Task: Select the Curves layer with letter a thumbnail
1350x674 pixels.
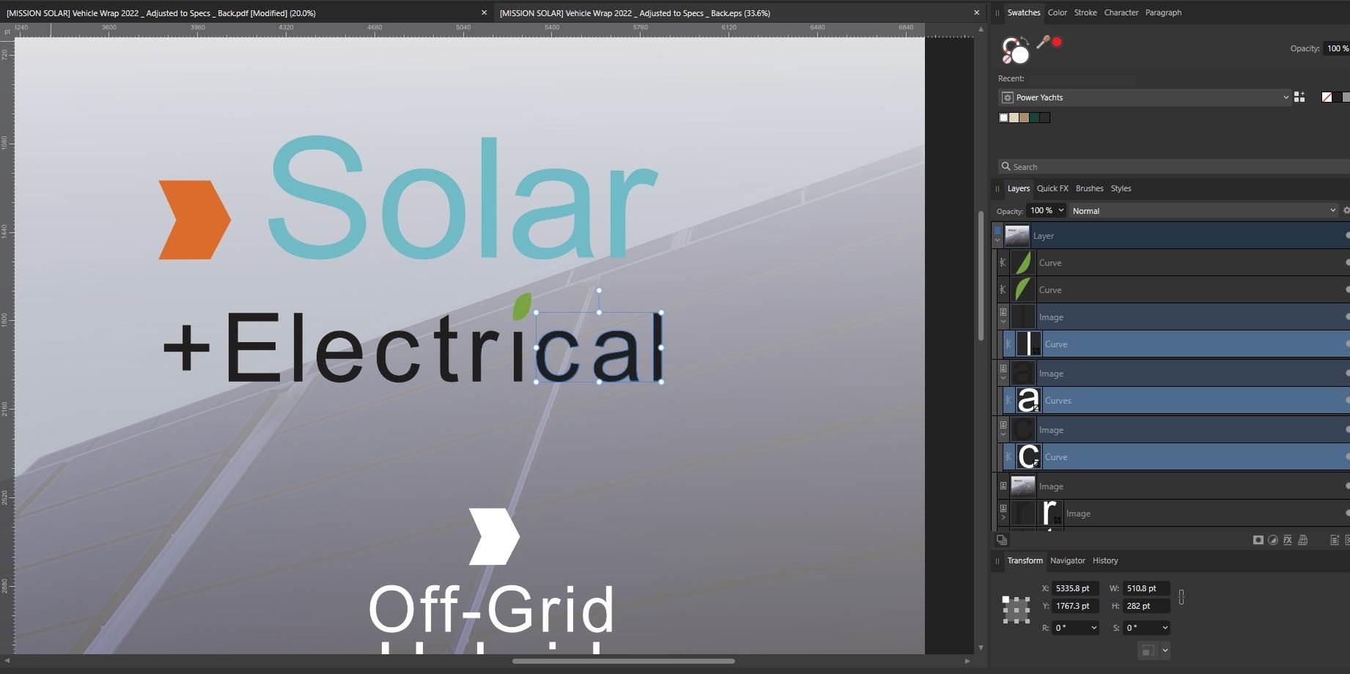Action: click(x=1175, y=401)
